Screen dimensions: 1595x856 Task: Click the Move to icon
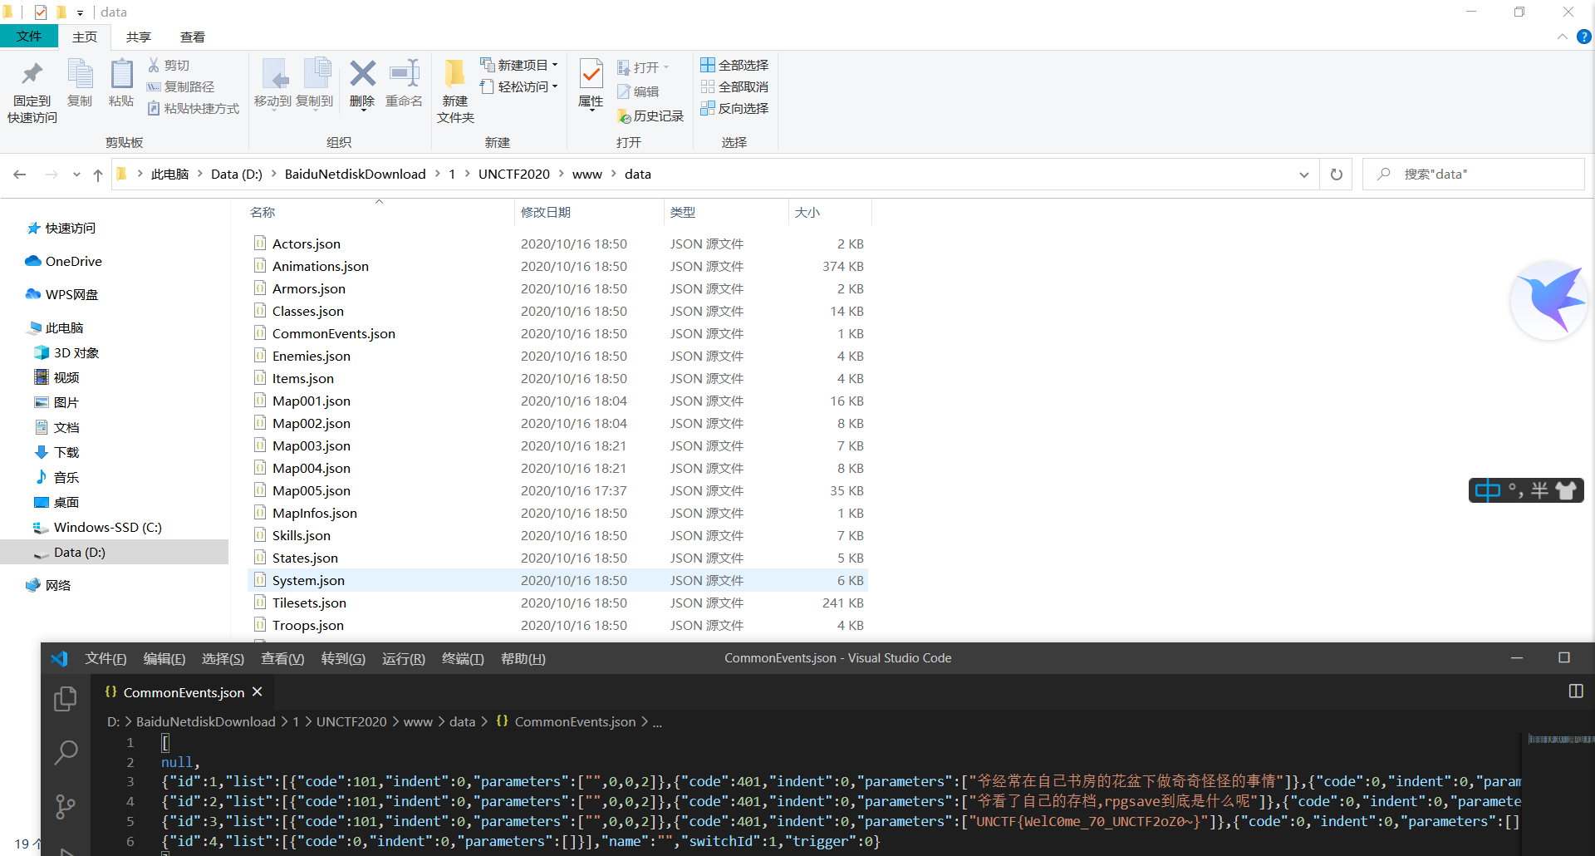point(272,83)
